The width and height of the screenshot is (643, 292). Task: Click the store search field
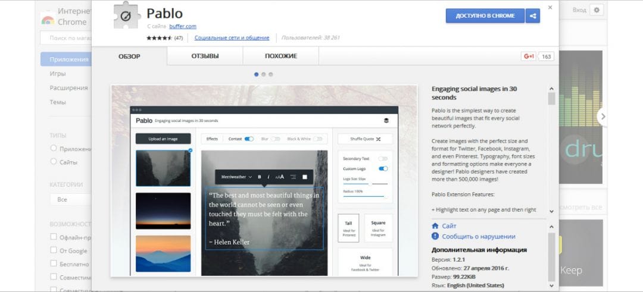pos(66,37)
